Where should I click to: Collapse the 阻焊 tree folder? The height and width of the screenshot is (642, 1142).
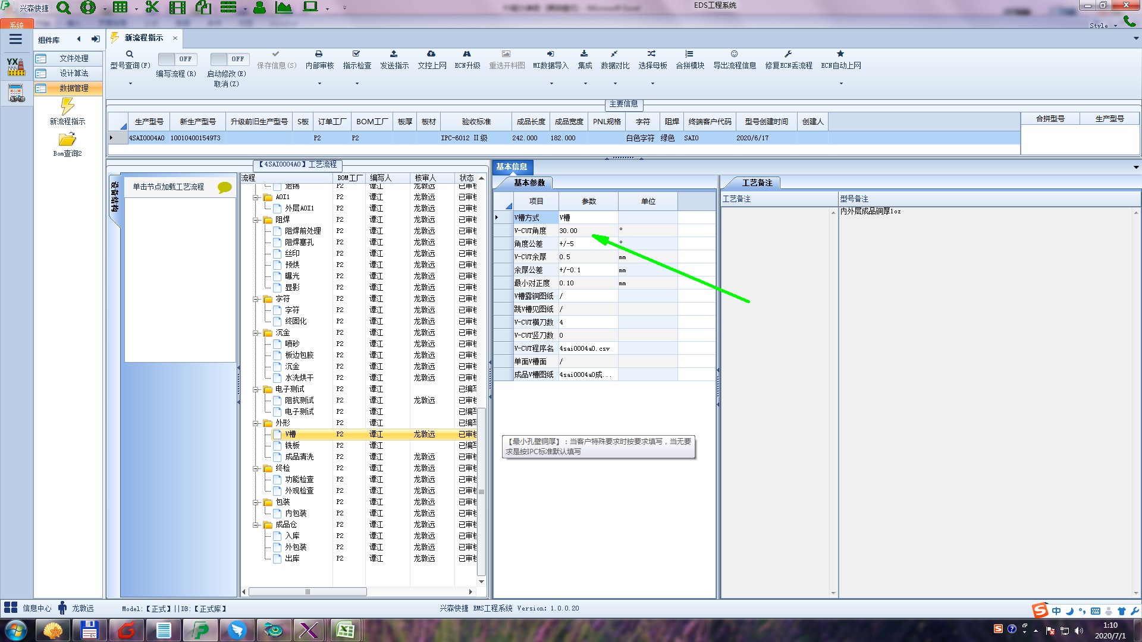256,220
